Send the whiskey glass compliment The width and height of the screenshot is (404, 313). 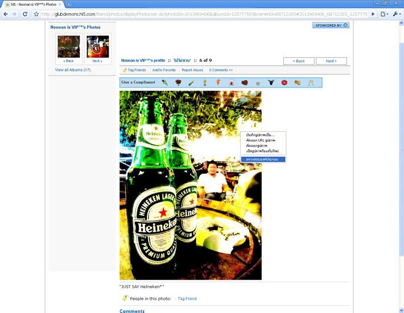click(x=258, y=83)
